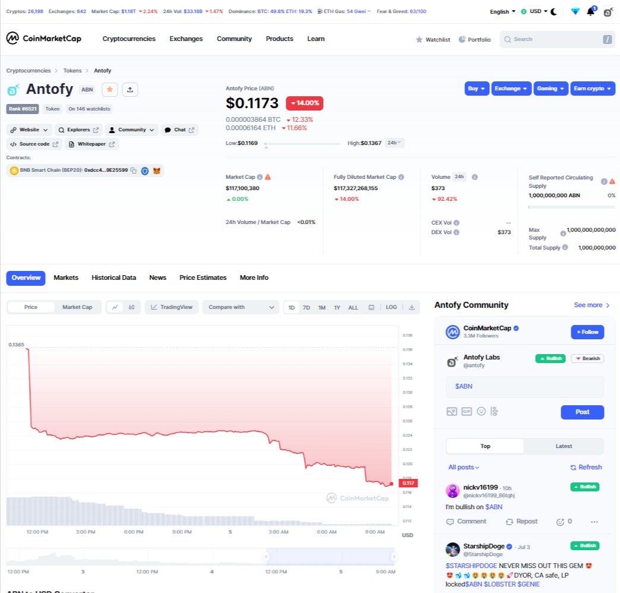Share Antofy page via upload icon
The height and width of the screenshot is (593, 620).
(x=129, y=89)
